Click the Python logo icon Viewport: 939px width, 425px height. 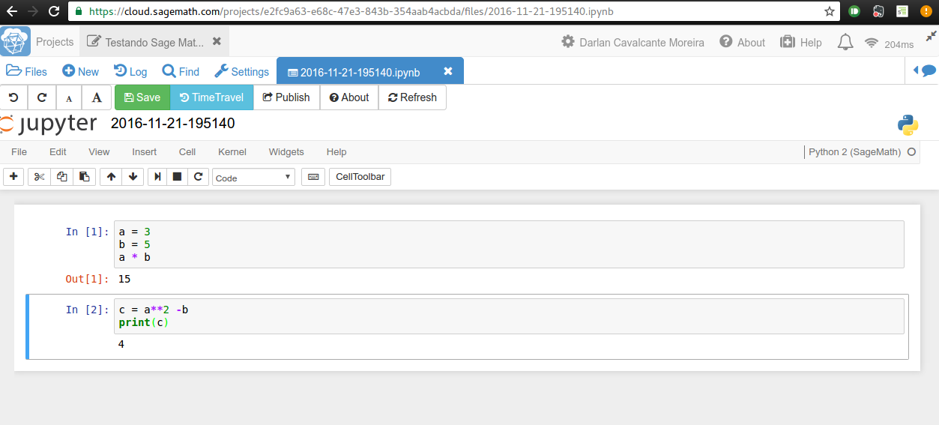pos(908,125)
